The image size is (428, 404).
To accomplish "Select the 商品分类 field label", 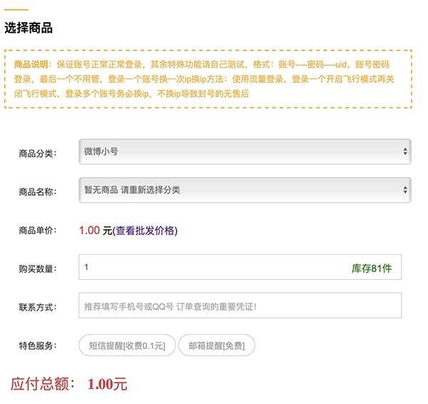I will (x=37, y=153).
